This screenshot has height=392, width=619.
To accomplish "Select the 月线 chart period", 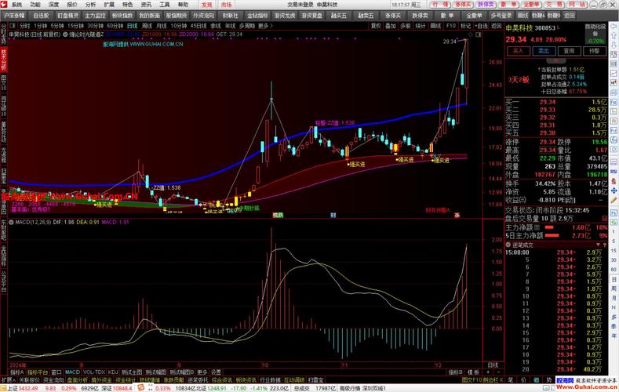I will 162,26.
